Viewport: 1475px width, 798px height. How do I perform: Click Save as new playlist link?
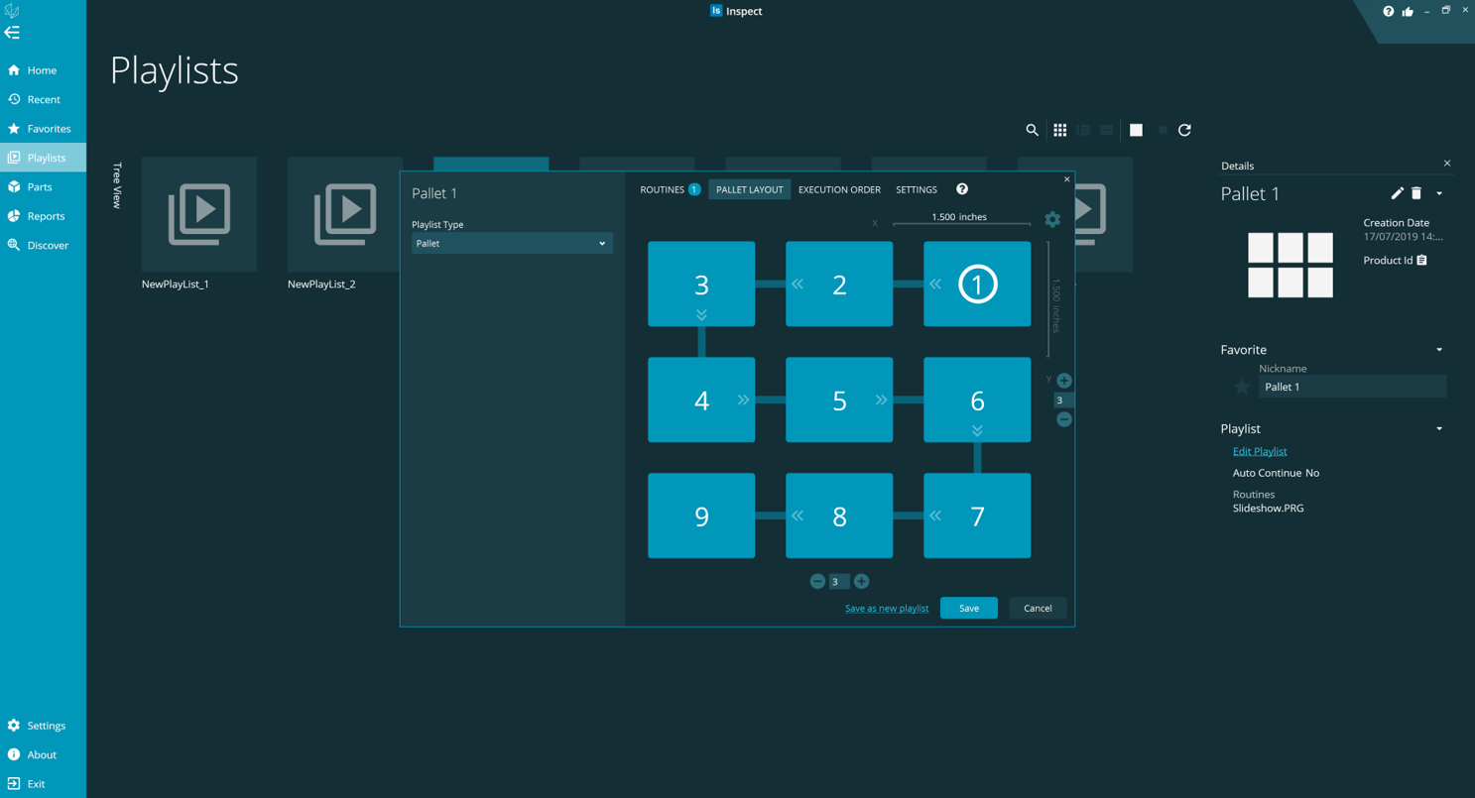click(887, 608)
